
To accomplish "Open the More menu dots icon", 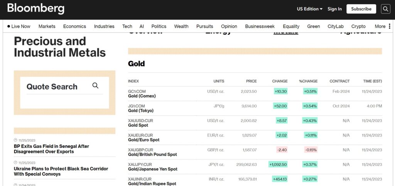I will click(x=390, y=26).
